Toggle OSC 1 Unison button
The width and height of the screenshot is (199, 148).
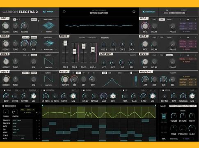click(x=34, y=19)
